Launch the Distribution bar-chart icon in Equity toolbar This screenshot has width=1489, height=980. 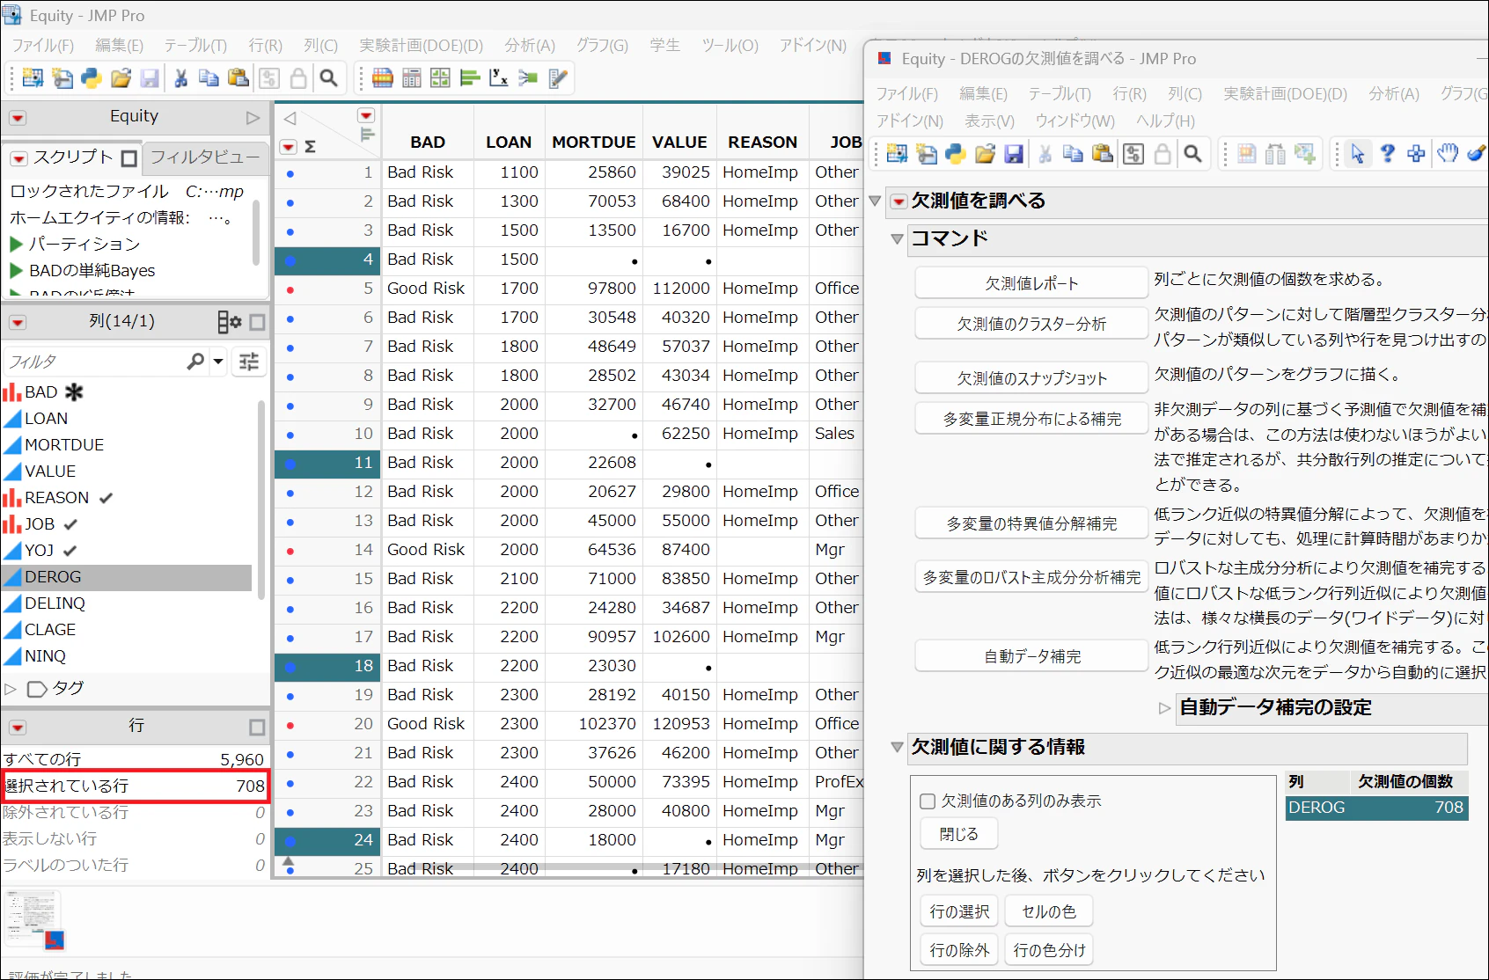[x=470, y=78]
